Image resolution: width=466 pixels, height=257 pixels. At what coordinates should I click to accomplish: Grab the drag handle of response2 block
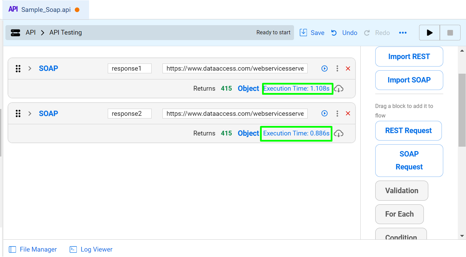point(18,113)
